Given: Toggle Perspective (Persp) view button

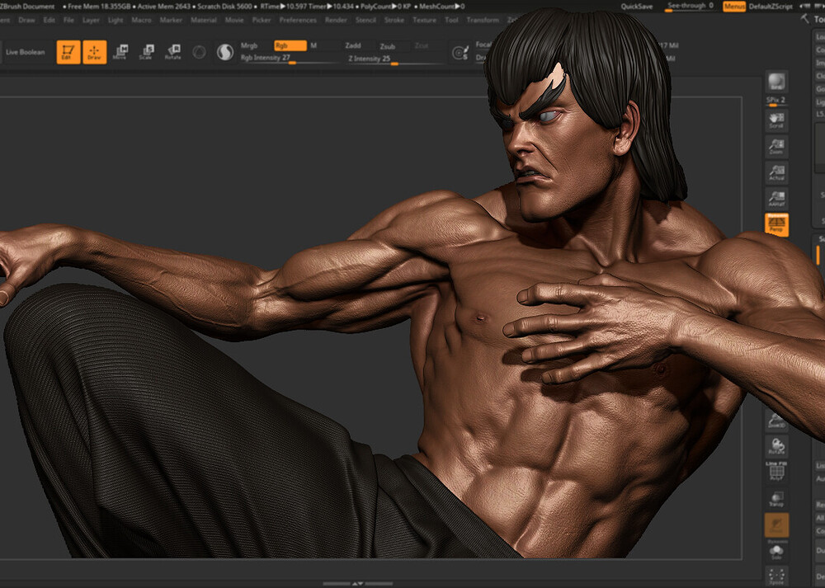Looking at the screenshot, I should point(776,224).
